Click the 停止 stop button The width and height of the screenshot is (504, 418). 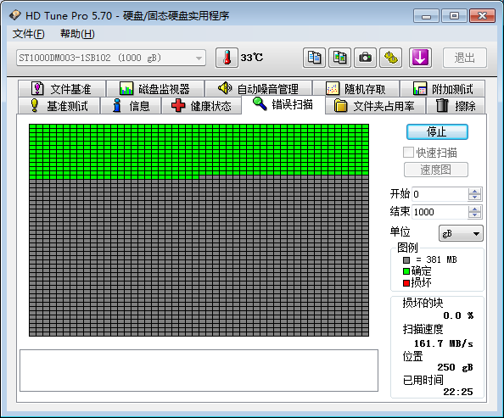click(x=437, y=132)
